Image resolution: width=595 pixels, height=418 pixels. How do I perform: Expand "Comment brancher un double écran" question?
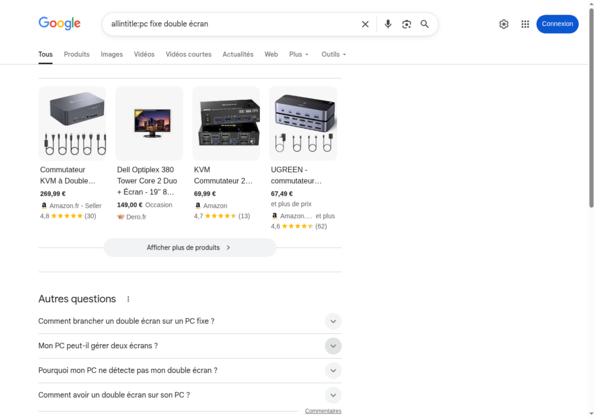[333, 321]
